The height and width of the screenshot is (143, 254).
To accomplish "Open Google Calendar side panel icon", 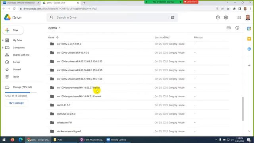I will pyautogui.click(x=249, y=29).
